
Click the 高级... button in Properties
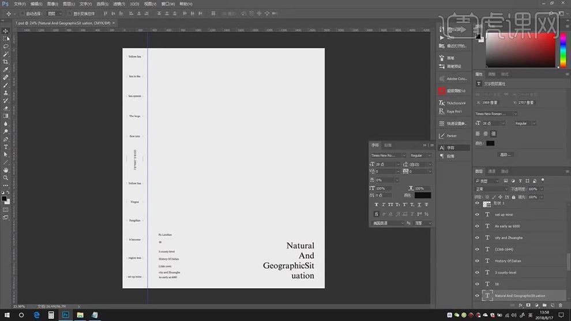[505, 154]
